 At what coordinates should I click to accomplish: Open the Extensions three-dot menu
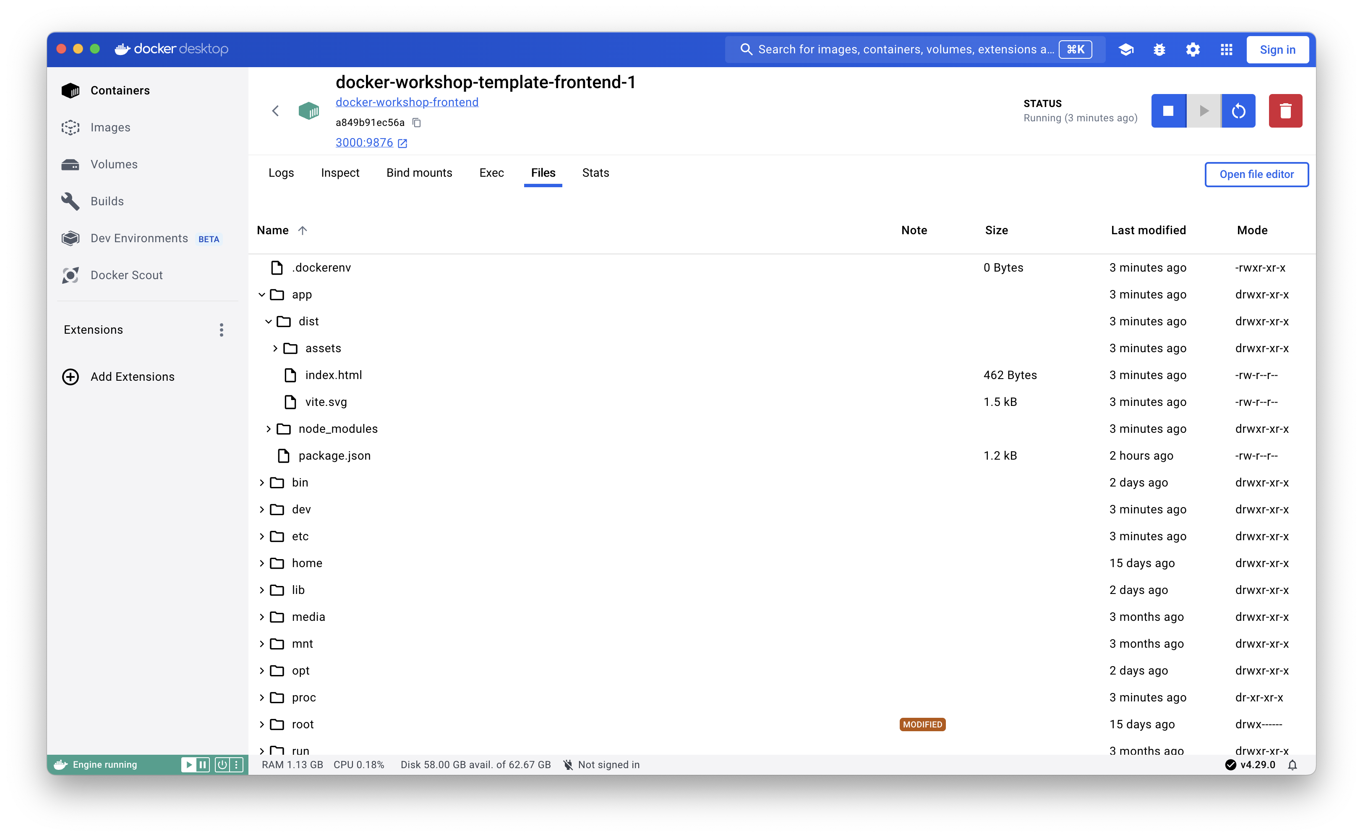[x=221, y=330]
